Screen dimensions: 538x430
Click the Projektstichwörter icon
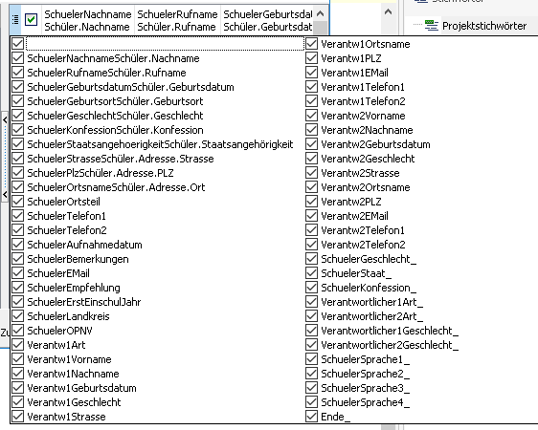point(432,26)
